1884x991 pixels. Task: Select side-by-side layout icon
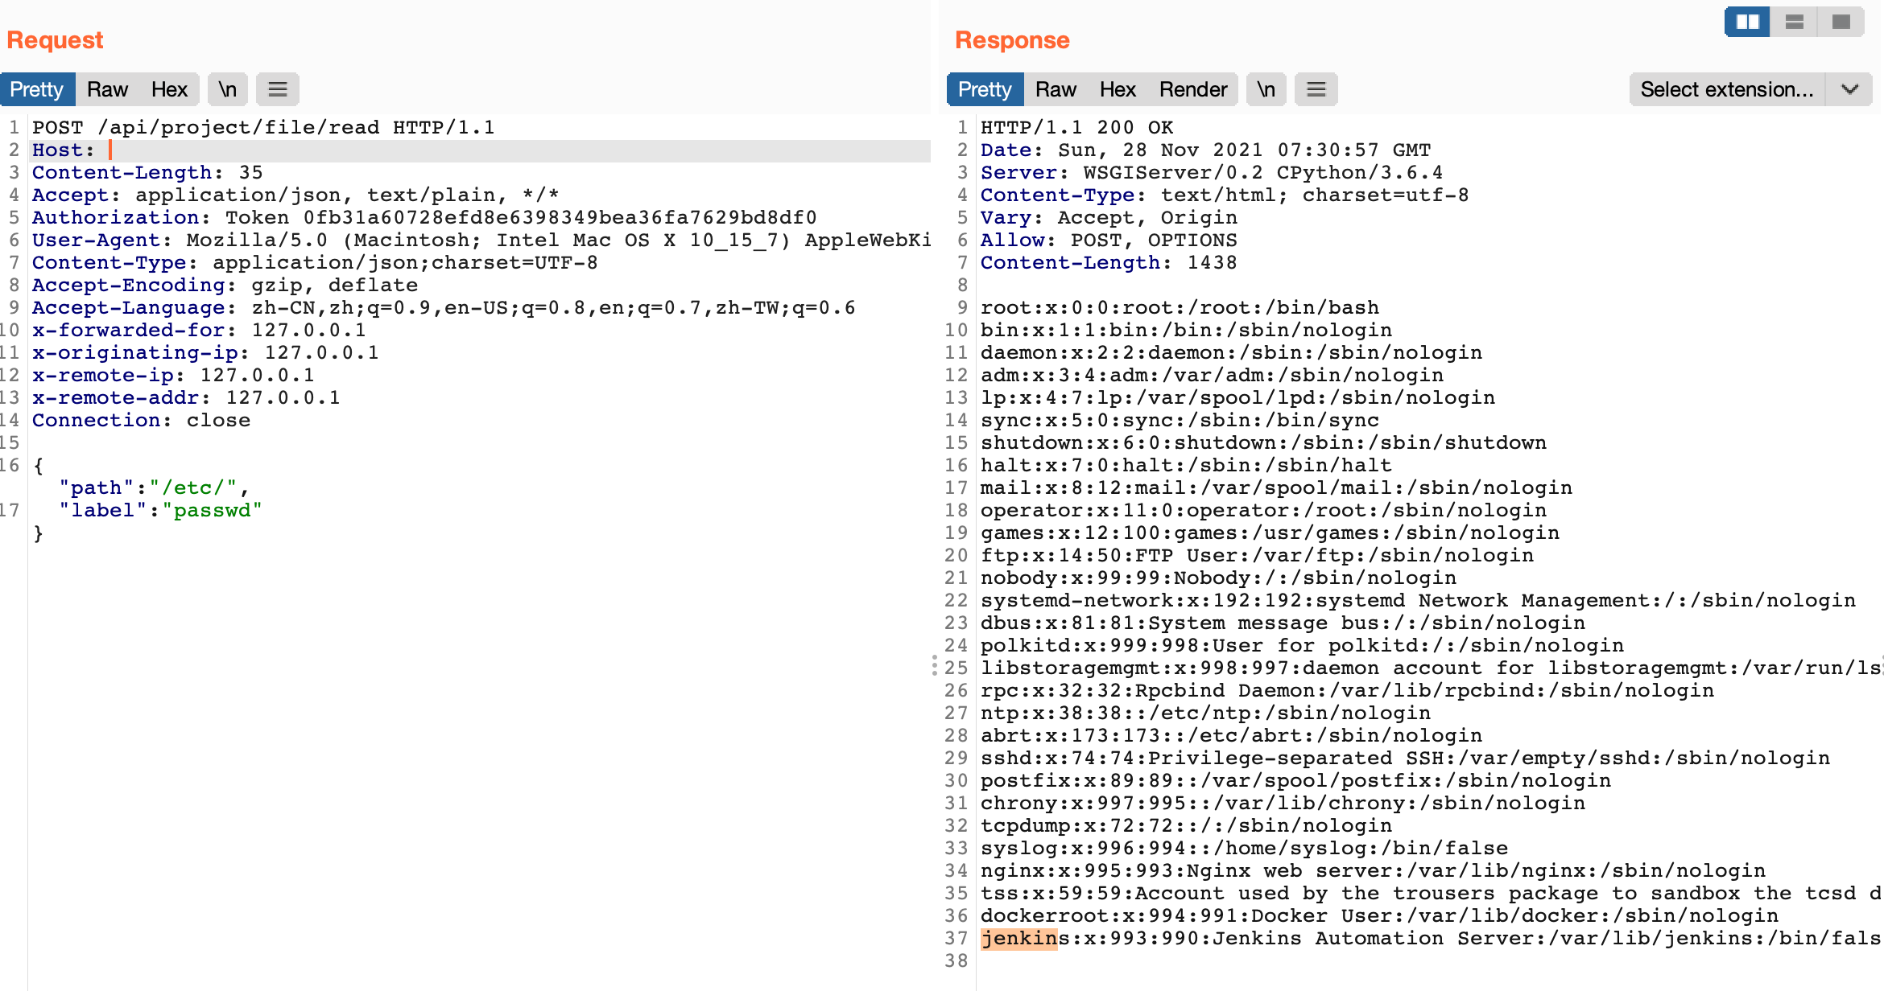pyautogui.click(x=1747, y=22)
